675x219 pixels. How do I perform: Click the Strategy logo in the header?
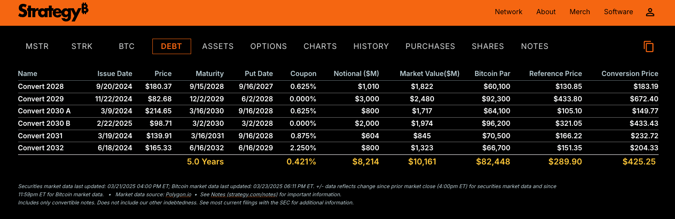coord(53,12)
